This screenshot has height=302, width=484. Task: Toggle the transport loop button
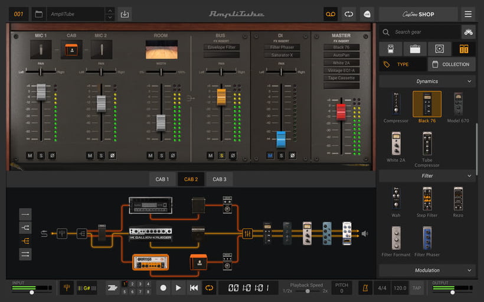pos(209,288)
